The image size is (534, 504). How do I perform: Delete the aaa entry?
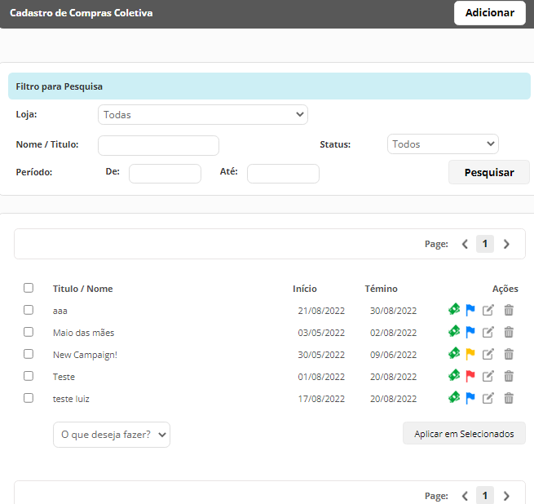pyautogui.click(x=509, y=310)
